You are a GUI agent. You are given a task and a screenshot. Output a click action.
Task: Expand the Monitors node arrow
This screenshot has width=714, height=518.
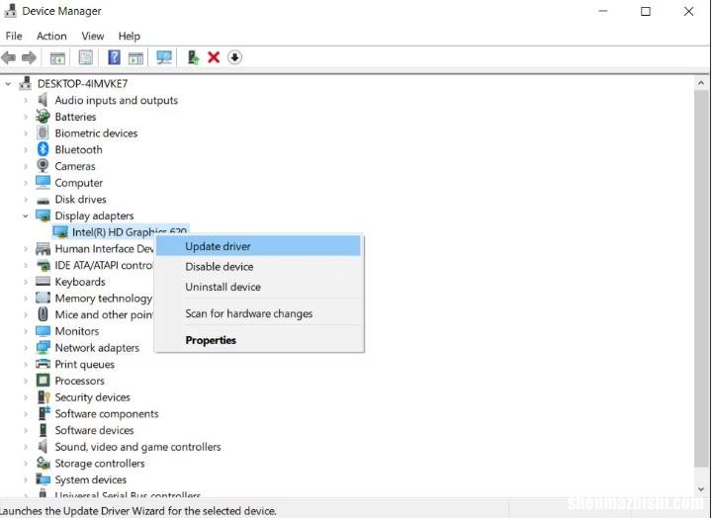click(x=26, y=331)
